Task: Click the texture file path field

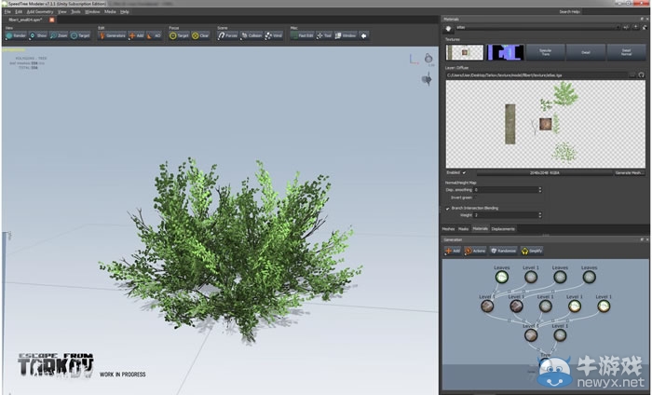Action: click(x=537, y=75)
